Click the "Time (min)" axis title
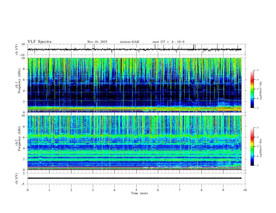Image resolution: width=276 pixels, height=213 pixels. (139, 193)
